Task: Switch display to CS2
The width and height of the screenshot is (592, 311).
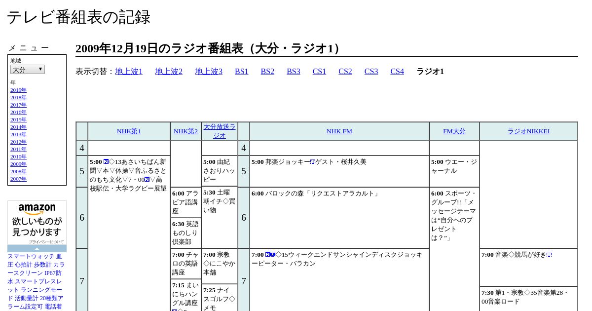Action: tap(345, 72)
